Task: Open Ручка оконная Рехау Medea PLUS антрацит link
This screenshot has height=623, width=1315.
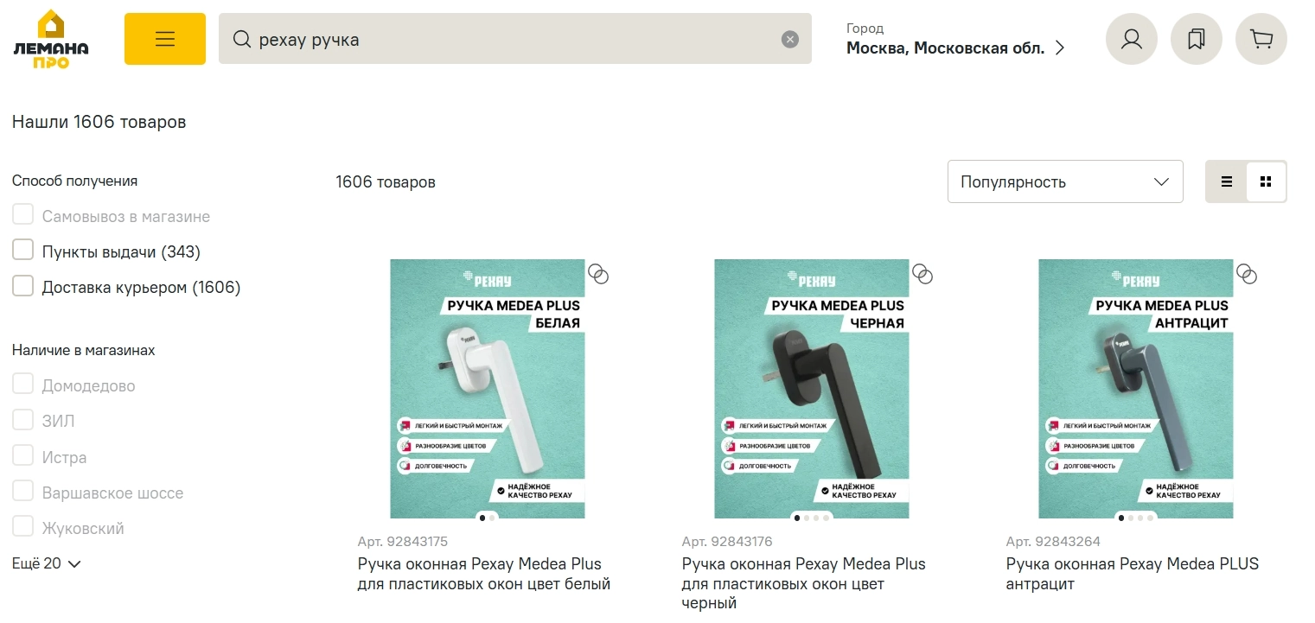Action: 1132,574
